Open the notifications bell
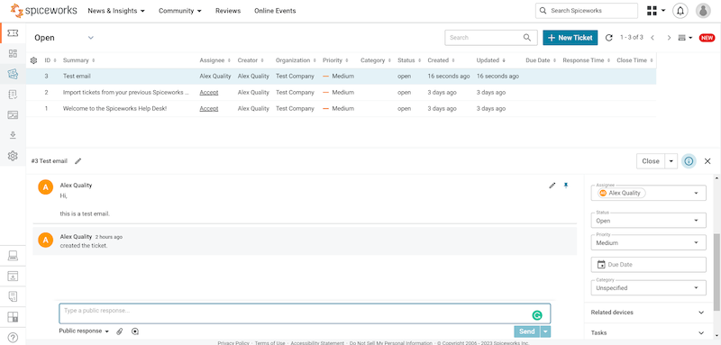This screenshot has width=721, height=345. tap(680, 11)
